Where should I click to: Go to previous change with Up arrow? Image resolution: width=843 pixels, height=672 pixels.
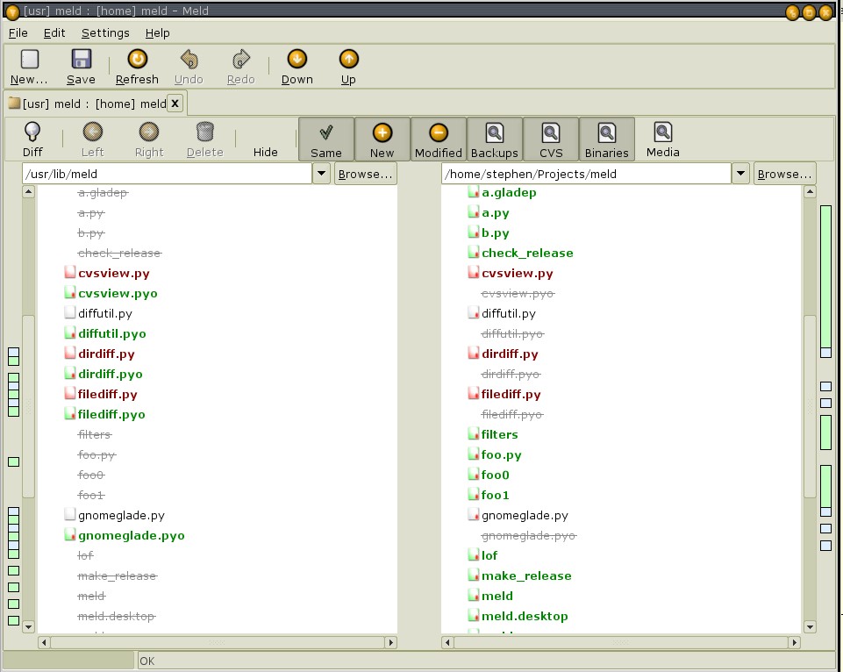click(348, 60)
